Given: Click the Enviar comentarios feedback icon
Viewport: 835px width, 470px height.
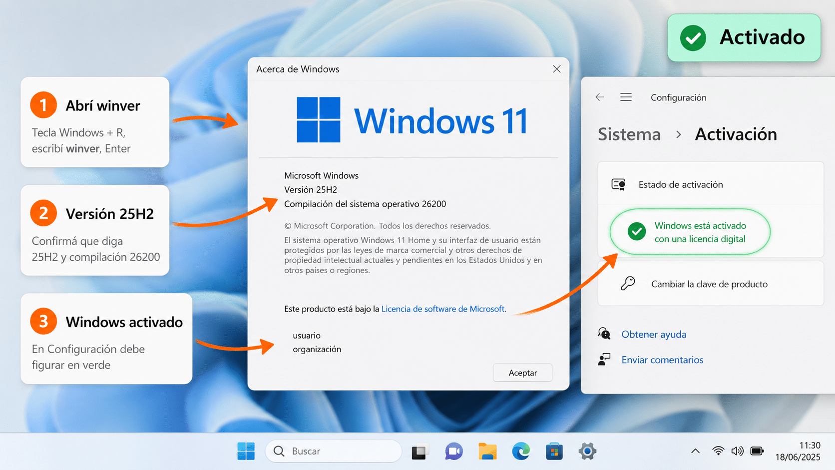Looking at the screenshot, I should (604, 359).
